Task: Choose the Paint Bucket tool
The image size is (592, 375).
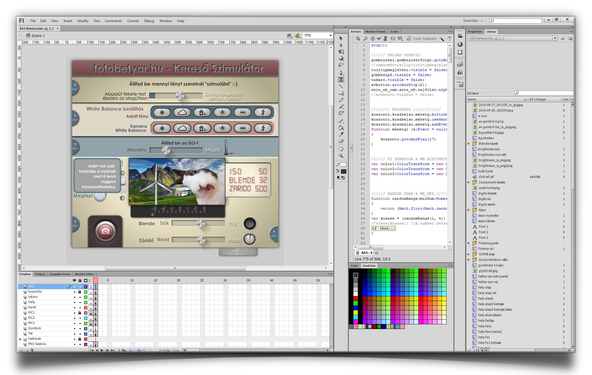Action: click(x=341, y=128)
